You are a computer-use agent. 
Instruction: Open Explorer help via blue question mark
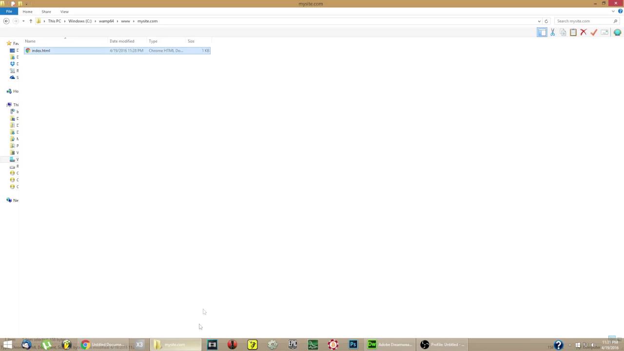[620, 11]
